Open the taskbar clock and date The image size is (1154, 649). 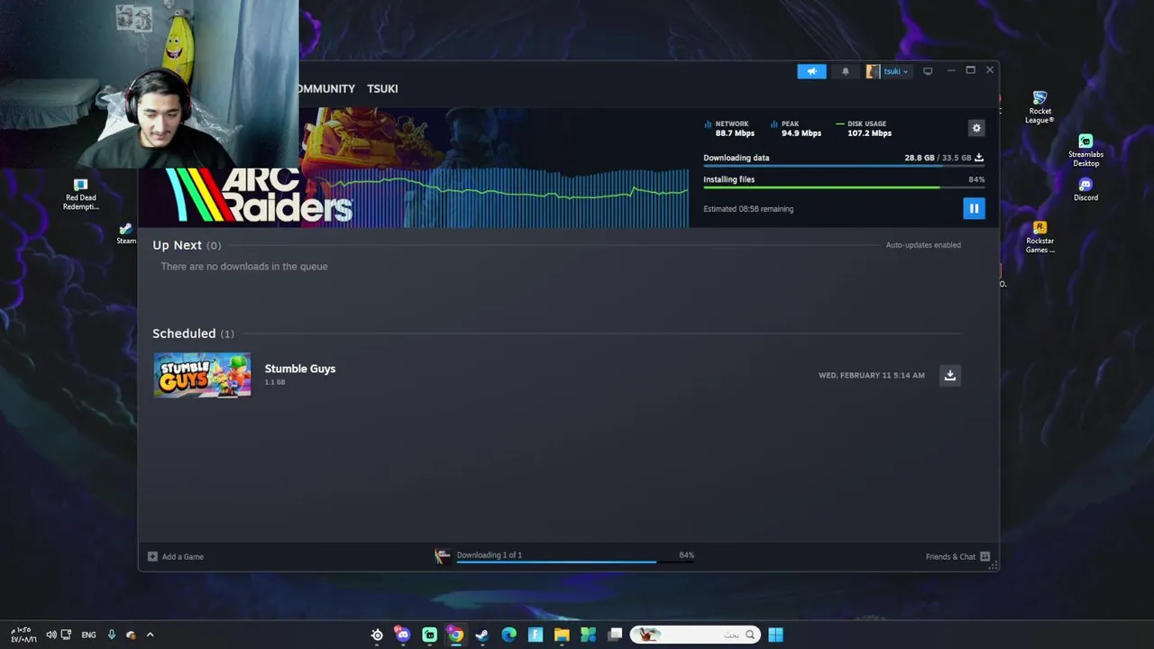click(23, 635)
